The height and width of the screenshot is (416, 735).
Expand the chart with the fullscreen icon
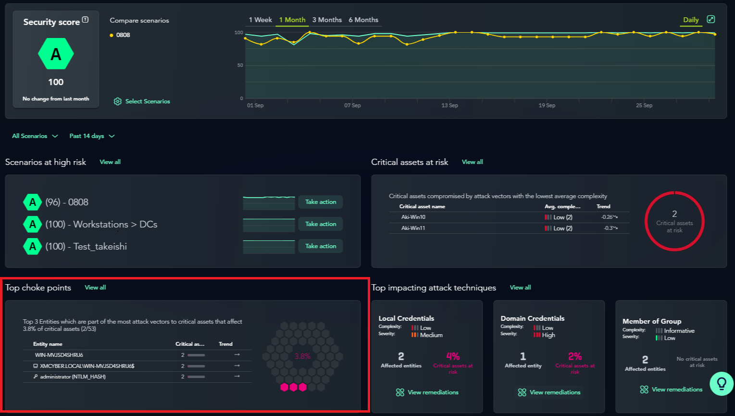[x=711, y=19]
